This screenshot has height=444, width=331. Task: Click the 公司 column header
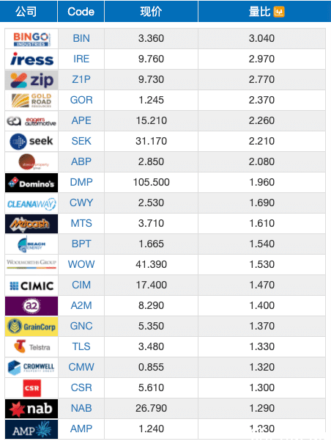click(x=26, y=11)
